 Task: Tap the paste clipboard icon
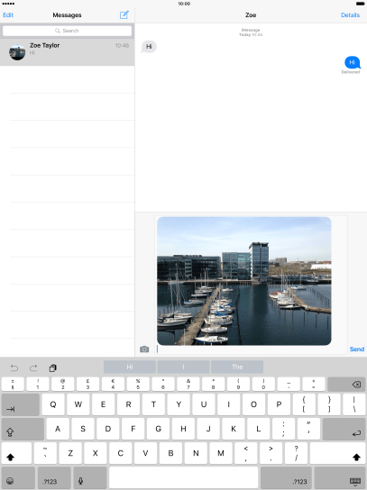click(53, 367)
